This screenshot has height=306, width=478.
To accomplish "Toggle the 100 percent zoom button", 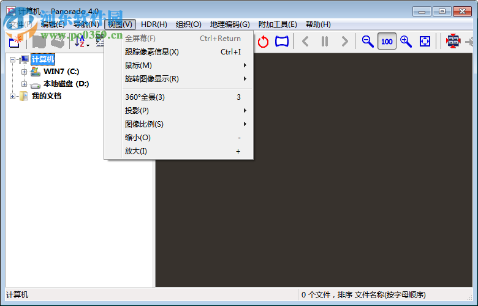I will click(387, 41).
